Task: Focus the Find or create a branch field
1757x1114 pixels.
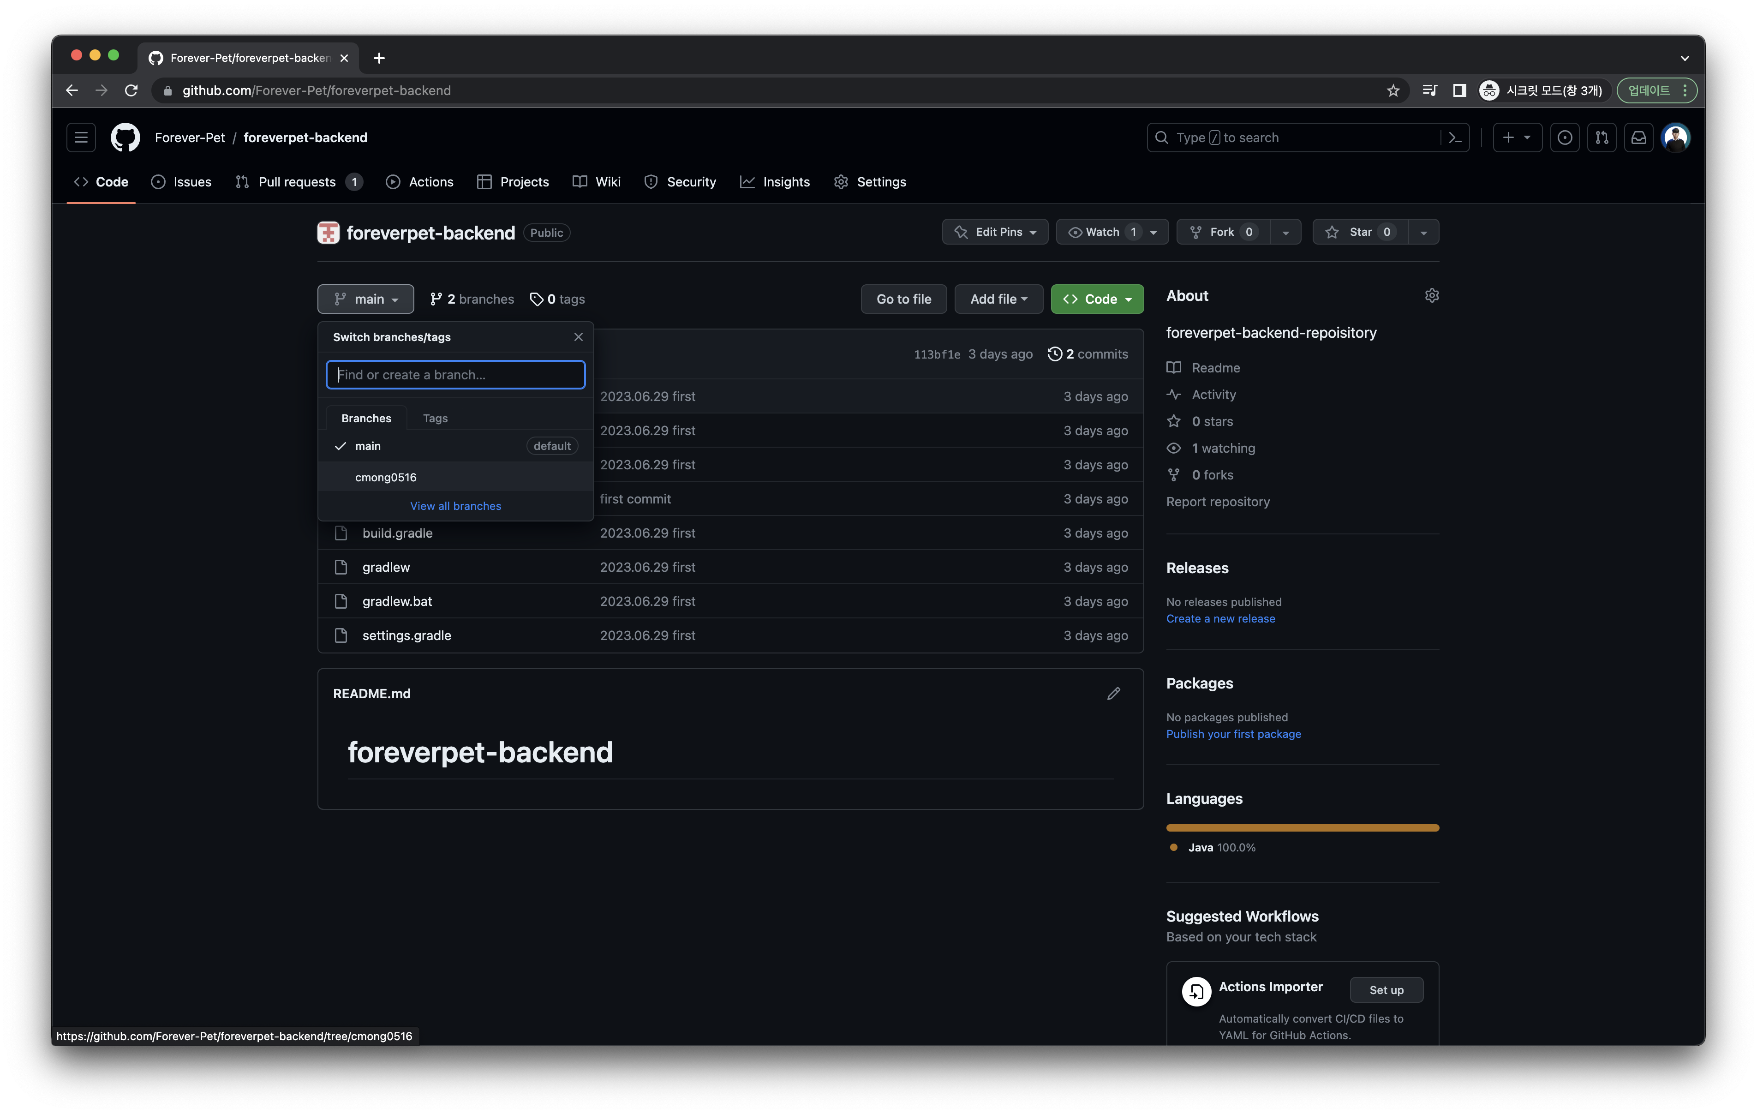Action: coord(455,375)
